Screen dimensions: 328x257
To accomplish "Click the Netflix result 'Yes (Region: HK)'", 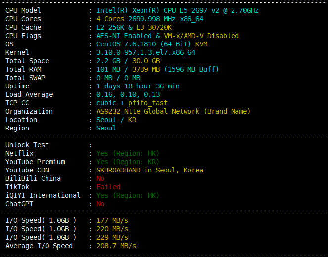I will 128,153.
